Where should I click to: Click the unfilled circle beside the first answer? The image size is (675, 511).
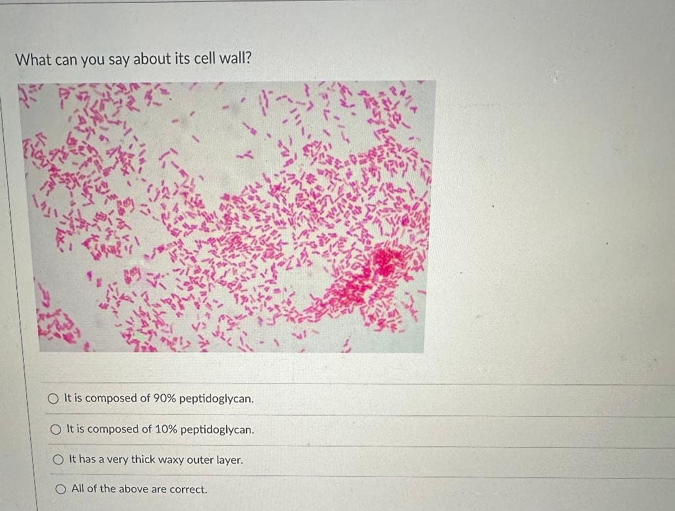tap(54, 397)
